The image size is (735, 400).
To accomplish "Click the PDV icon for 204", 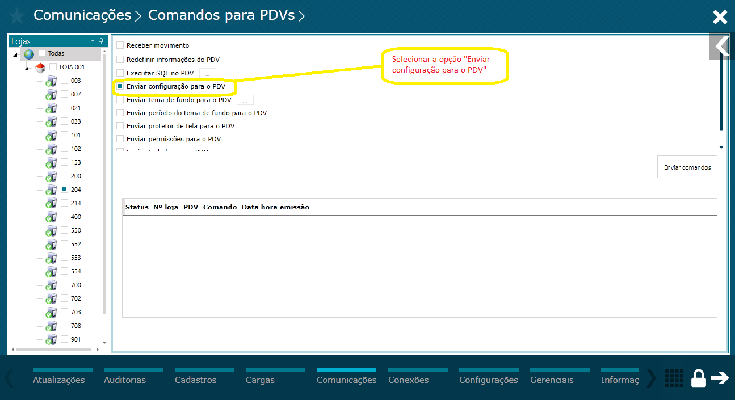I will pos(51,190).
